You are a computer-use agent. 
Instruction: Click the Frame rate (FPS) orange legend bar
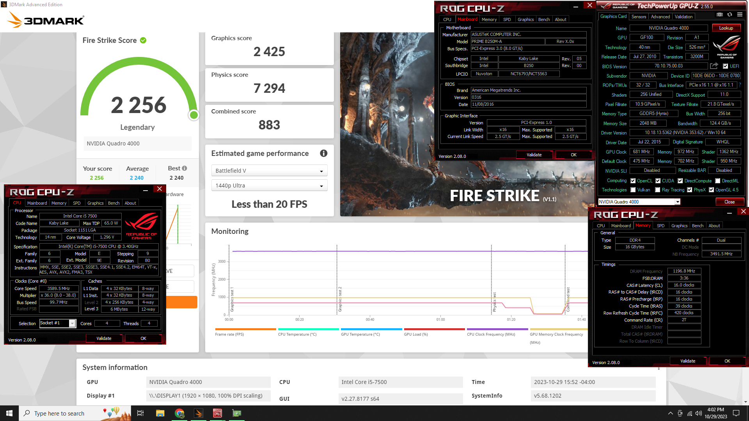[245, 329]
